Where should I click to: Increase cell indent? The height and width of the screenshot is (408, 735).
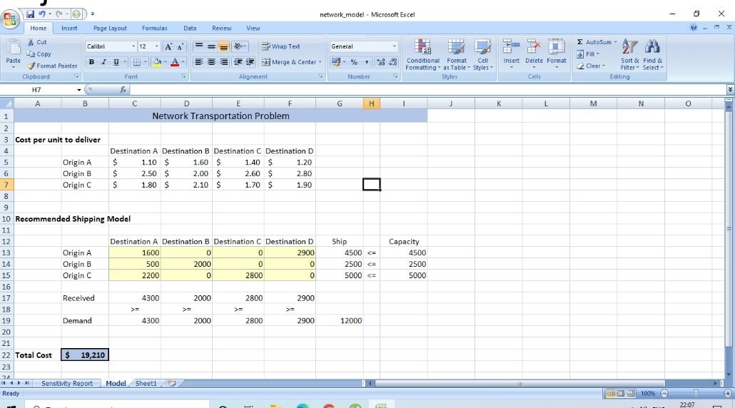pyautogui.click(x=250, y=62)
